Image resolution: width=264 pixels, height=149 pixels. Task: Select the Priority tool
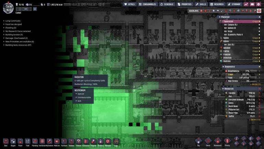coord(227,141)
